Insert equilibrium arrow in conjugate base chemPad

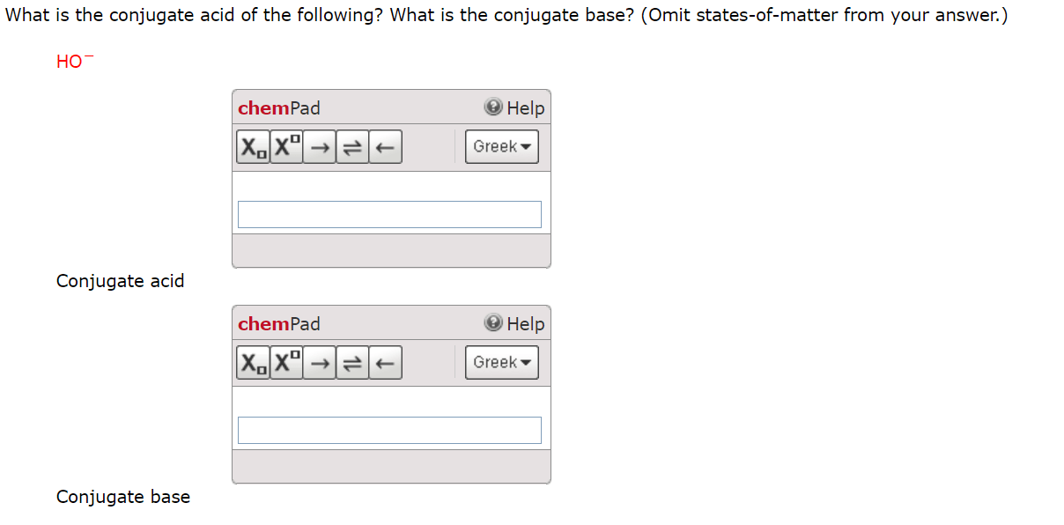[352, 362]
